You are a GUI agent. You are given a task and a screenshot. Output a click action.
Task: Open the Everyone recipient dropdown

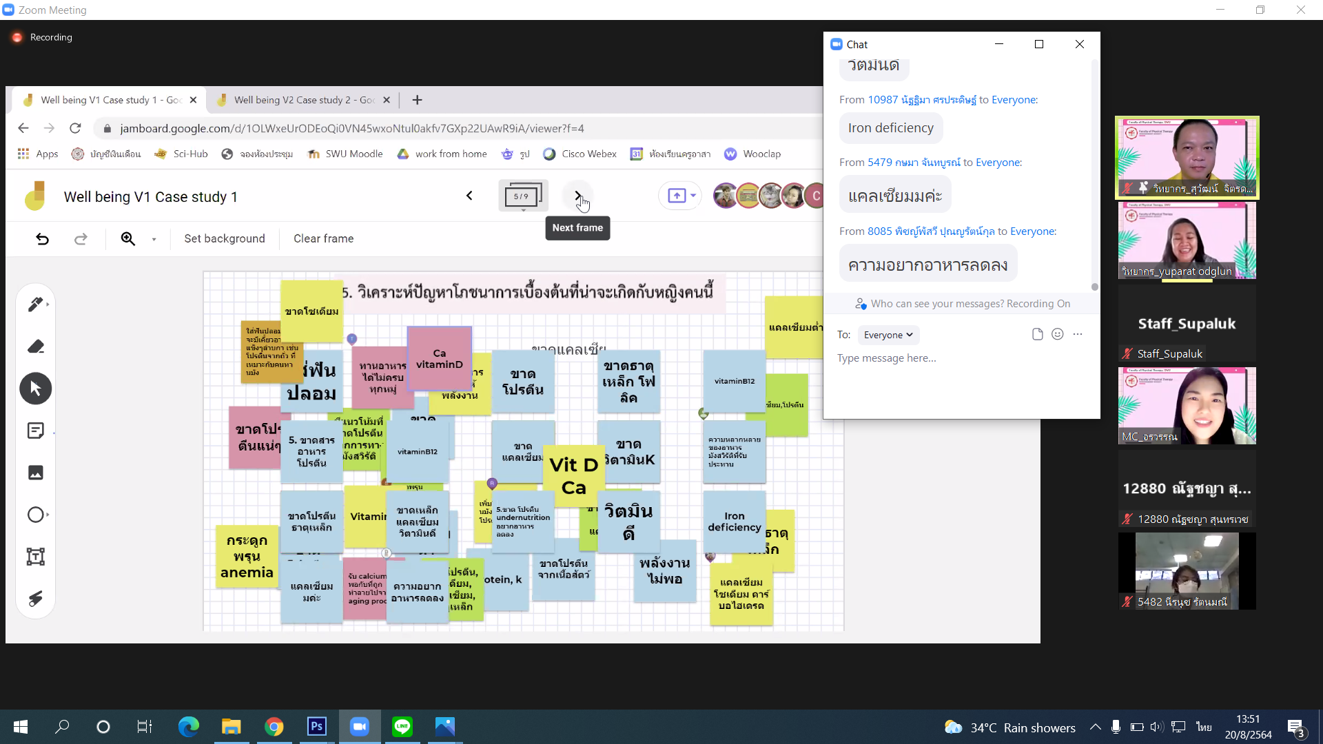(888, 335)
